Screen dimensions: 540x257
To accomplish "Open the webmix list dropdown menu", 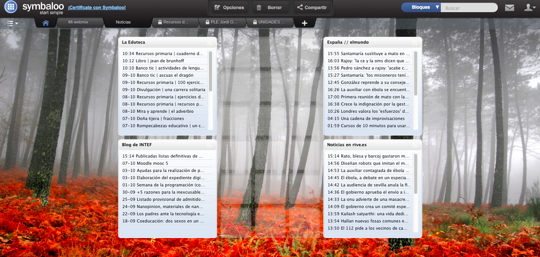I will [x=13, y=23].
